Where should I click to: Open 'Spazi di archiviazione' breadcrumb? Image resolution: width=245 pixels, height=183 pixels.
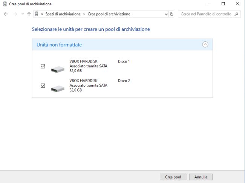(63, 14)
